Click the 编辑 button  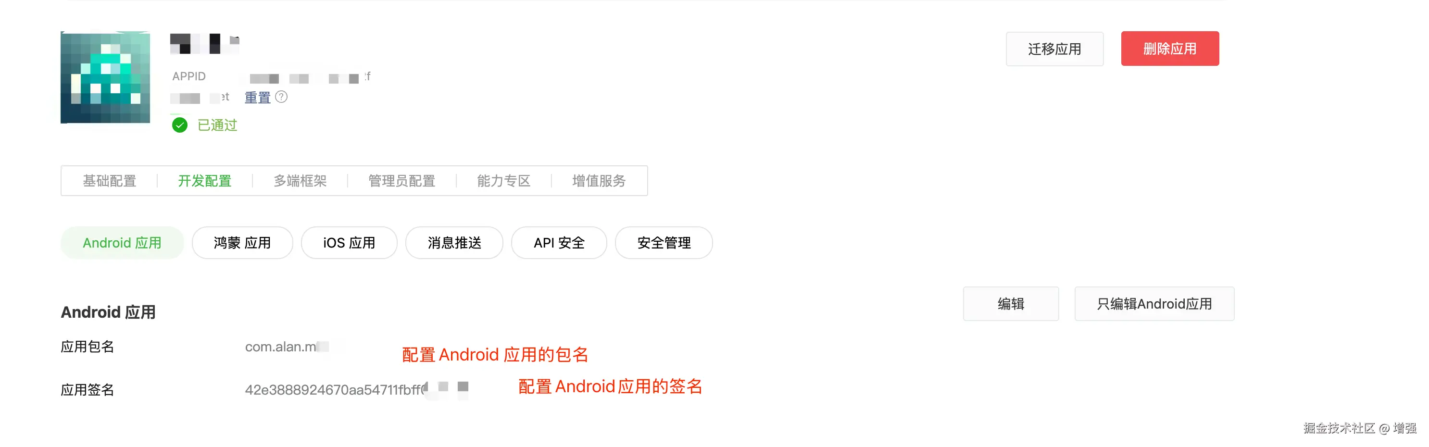pos(1011,304)
